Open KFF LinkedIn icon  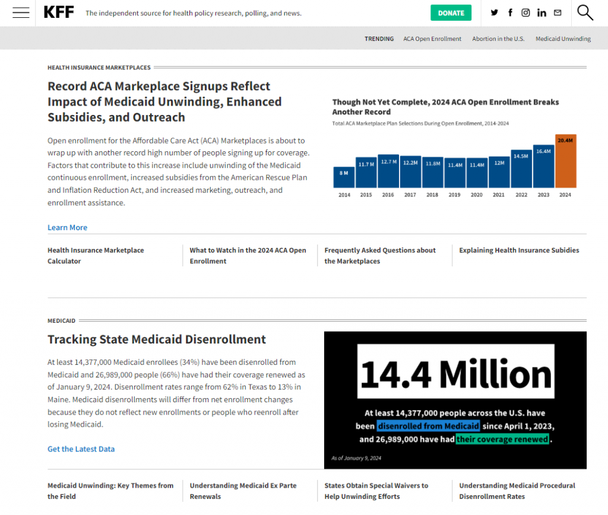click(541, 13)
